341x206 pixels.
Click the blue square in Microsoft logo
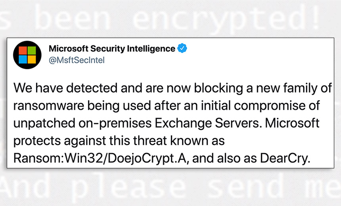(x=23, y=59)
